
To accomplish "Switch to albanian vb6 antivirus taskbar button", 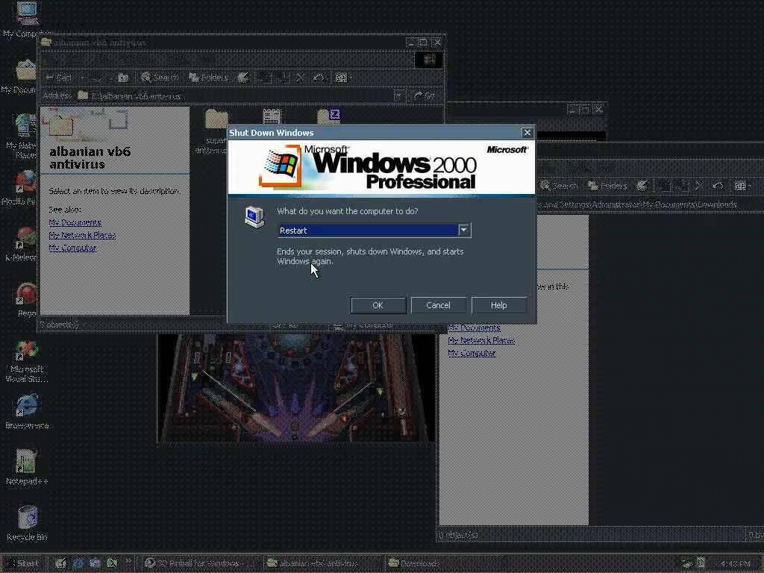I will click(x=324, y=563).
